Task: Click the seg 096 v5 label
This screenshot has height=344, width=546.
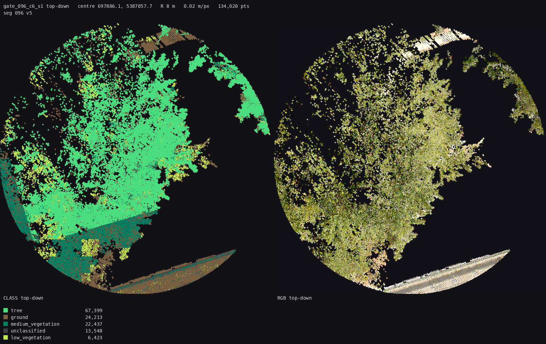Action: (x=18, y=13)
